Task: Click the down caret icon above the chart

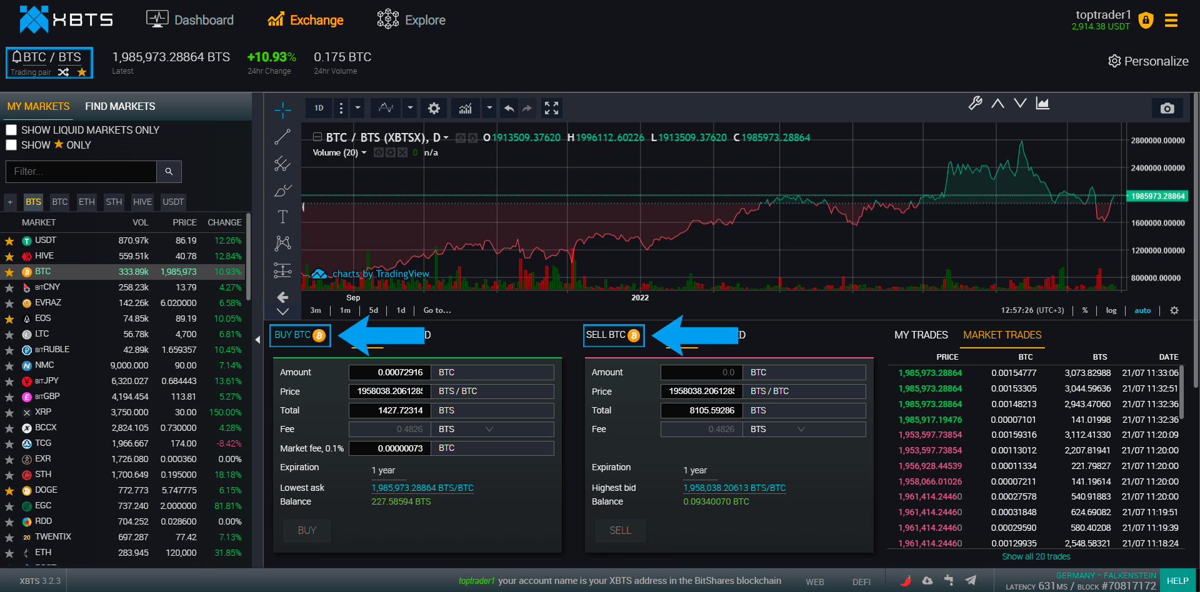Action: pyautogui.click(x=1020, y=103)
